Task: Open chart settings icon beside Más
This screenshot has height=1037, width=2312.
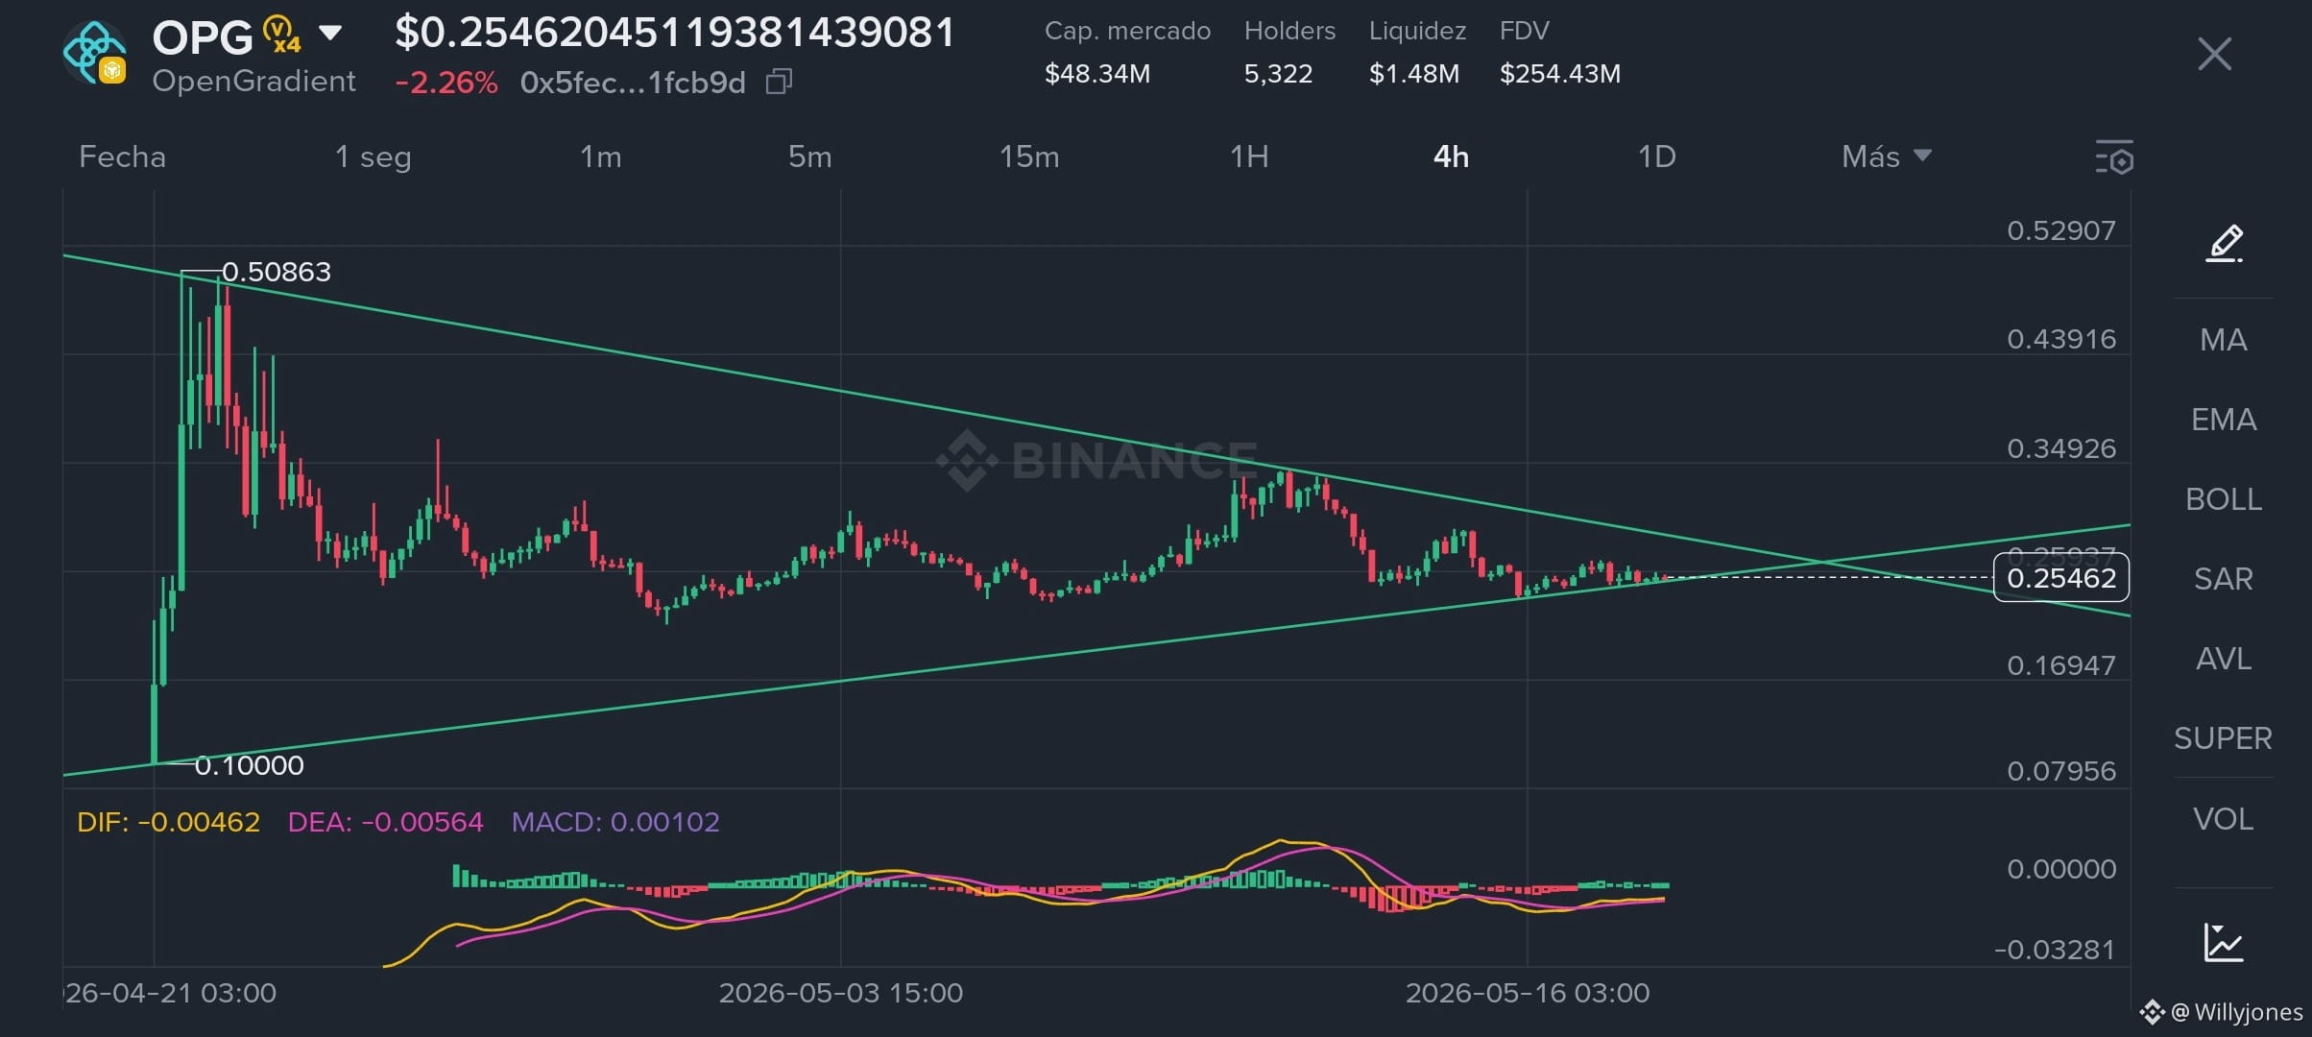Action: pyautogui.click(x=2114, y=157)
